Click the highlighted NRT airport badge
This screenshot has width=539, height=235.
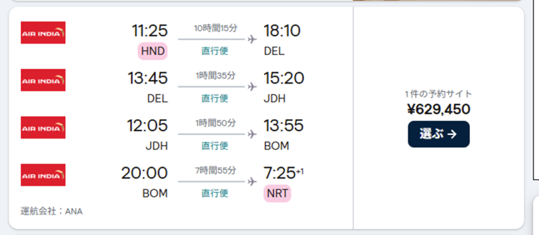(277, 193)
